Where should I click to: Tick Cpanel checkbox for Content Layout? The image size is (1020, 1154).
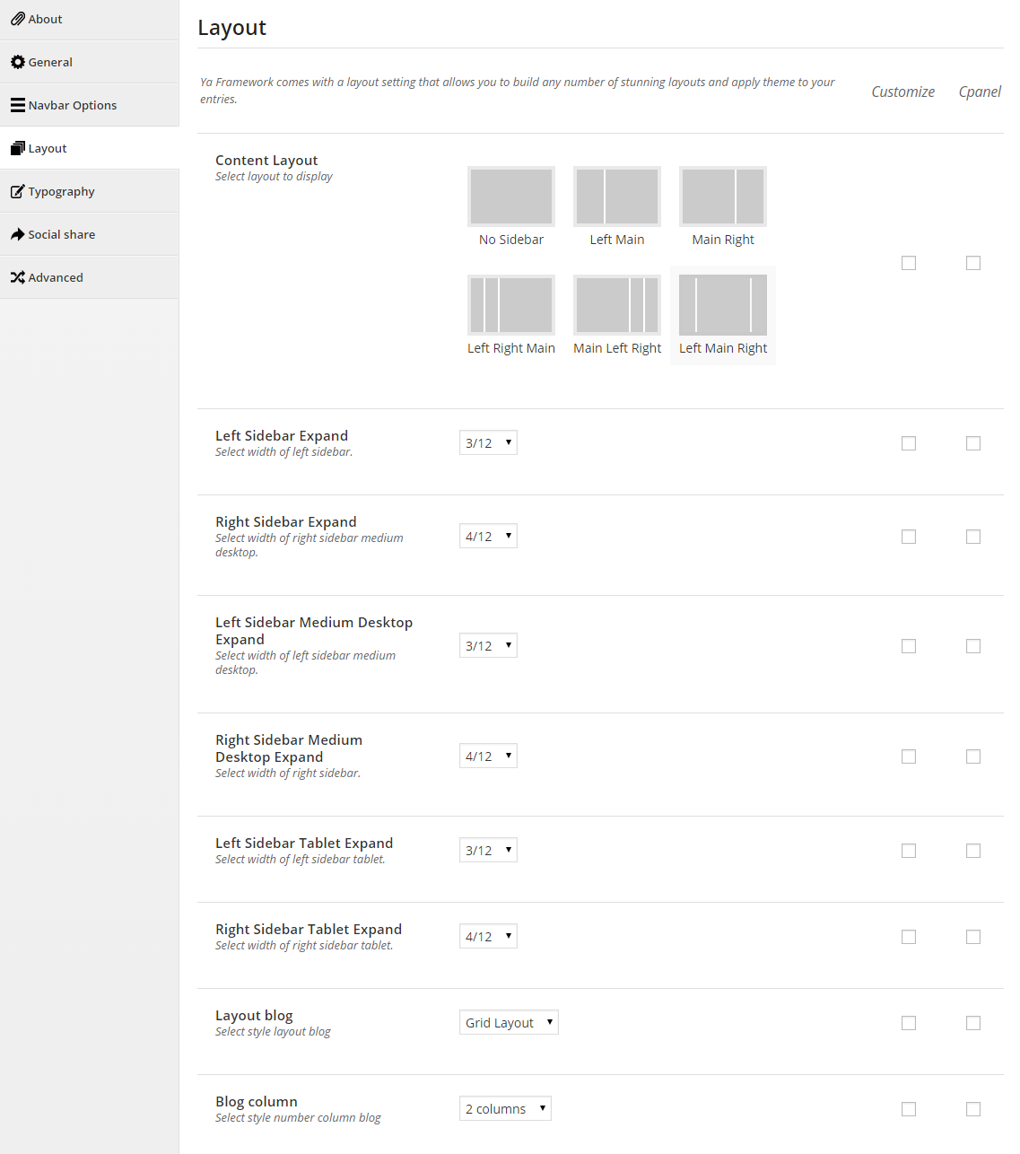[x=973, y=263]
